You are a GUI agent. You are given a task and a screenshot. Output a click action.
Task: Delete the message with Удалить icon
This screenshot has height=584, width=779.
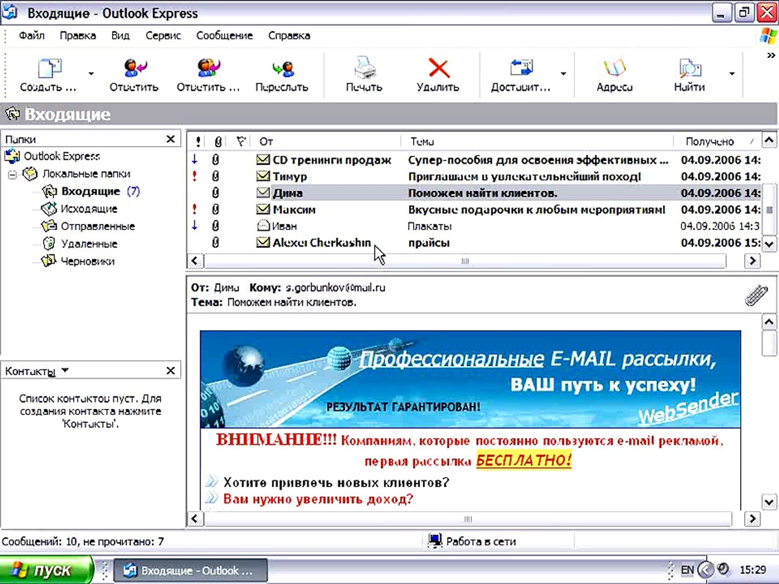438,68
